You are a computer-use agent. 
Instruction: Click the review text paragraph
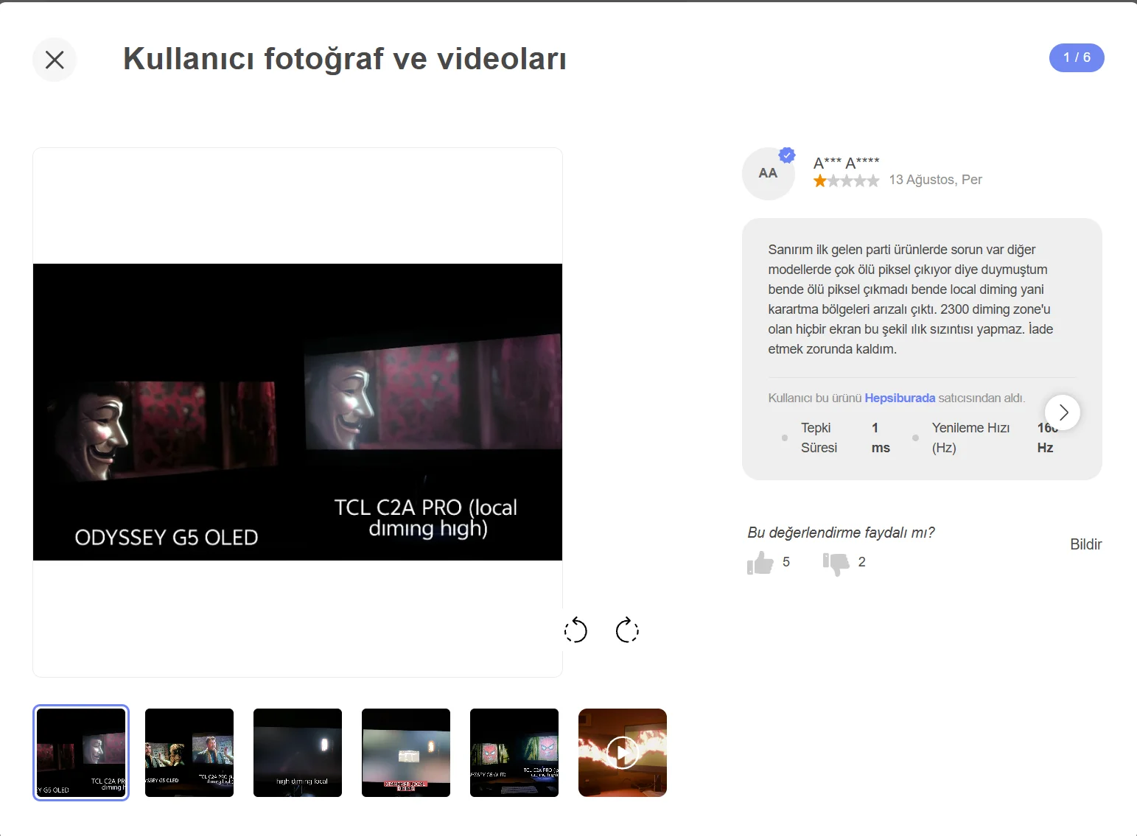[x=910, y=299]
